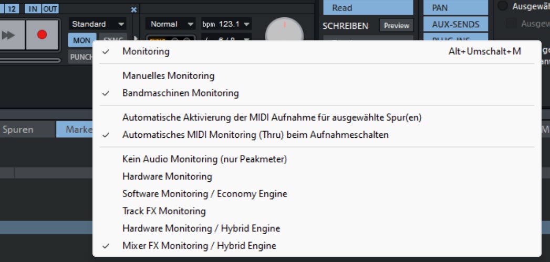550x262 pixels.
Task: Choose Hardware Monitoring / Hybrid Engine
Action: point(317,228)
